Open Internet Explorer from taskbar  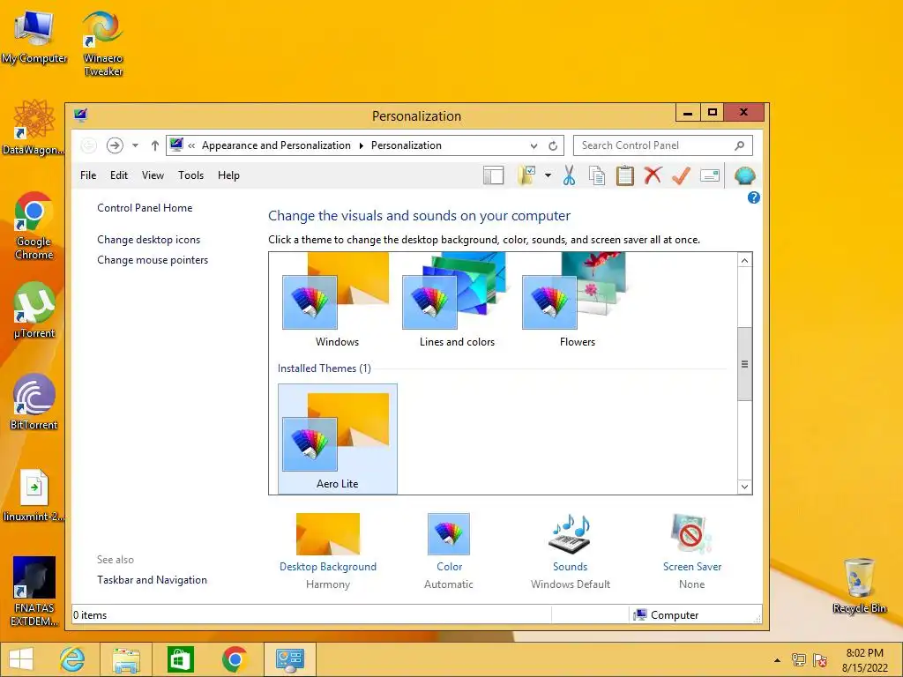click(x=72, y=659)
